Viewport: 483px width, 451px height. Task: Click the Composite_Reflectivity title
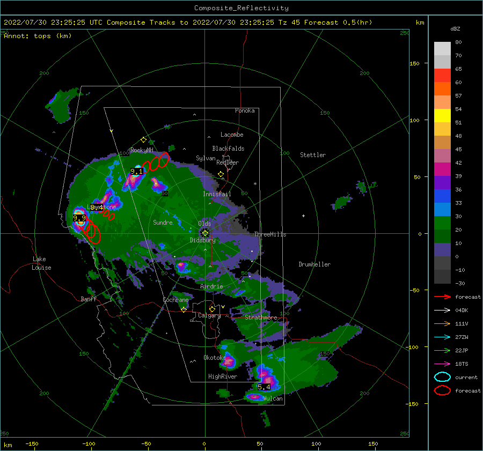241,8
